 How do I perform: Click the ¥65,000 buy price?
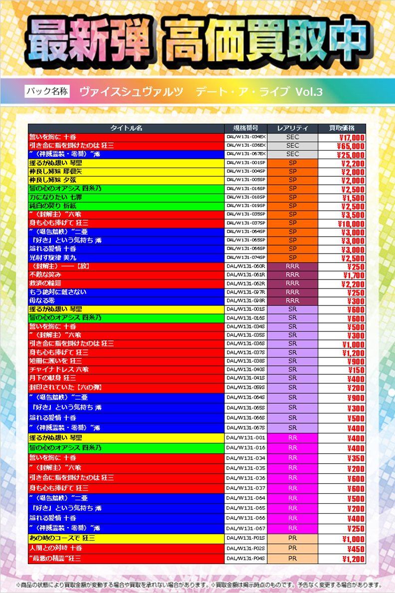tap(351, 146)
